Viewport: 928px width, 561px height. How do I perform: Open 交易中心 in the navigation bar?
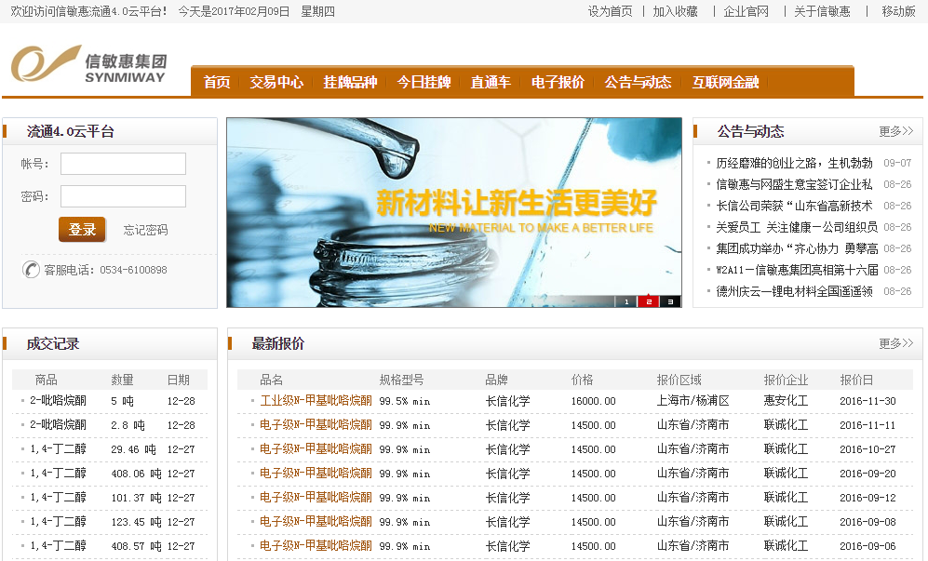[x=276, y=82]
